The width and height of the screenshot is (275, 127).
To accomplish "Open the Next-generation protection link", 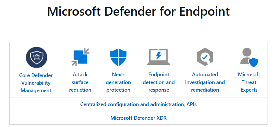I will [x=118, y=82].
